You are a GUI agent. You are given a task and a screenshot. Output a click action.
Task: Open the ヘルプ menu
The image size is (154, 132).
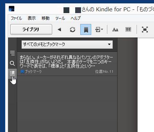76,18
